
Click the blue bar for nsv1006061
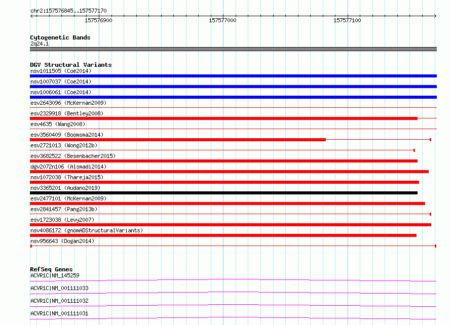[233, 97]
